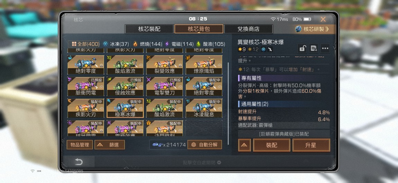Select the 冰淩龍息 core thumbnail
Screen dimensions: 398x183
point(204,108)
